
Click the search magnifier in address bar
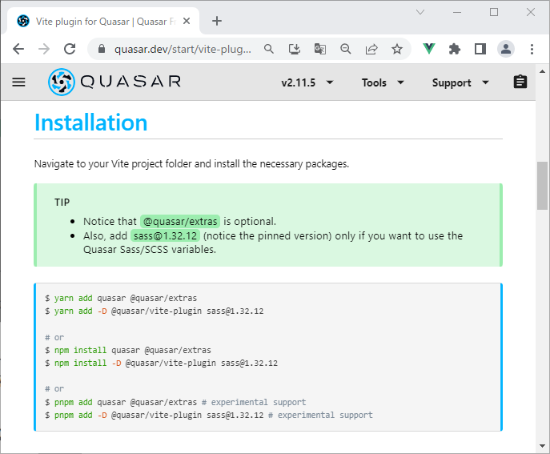point(269,49)
